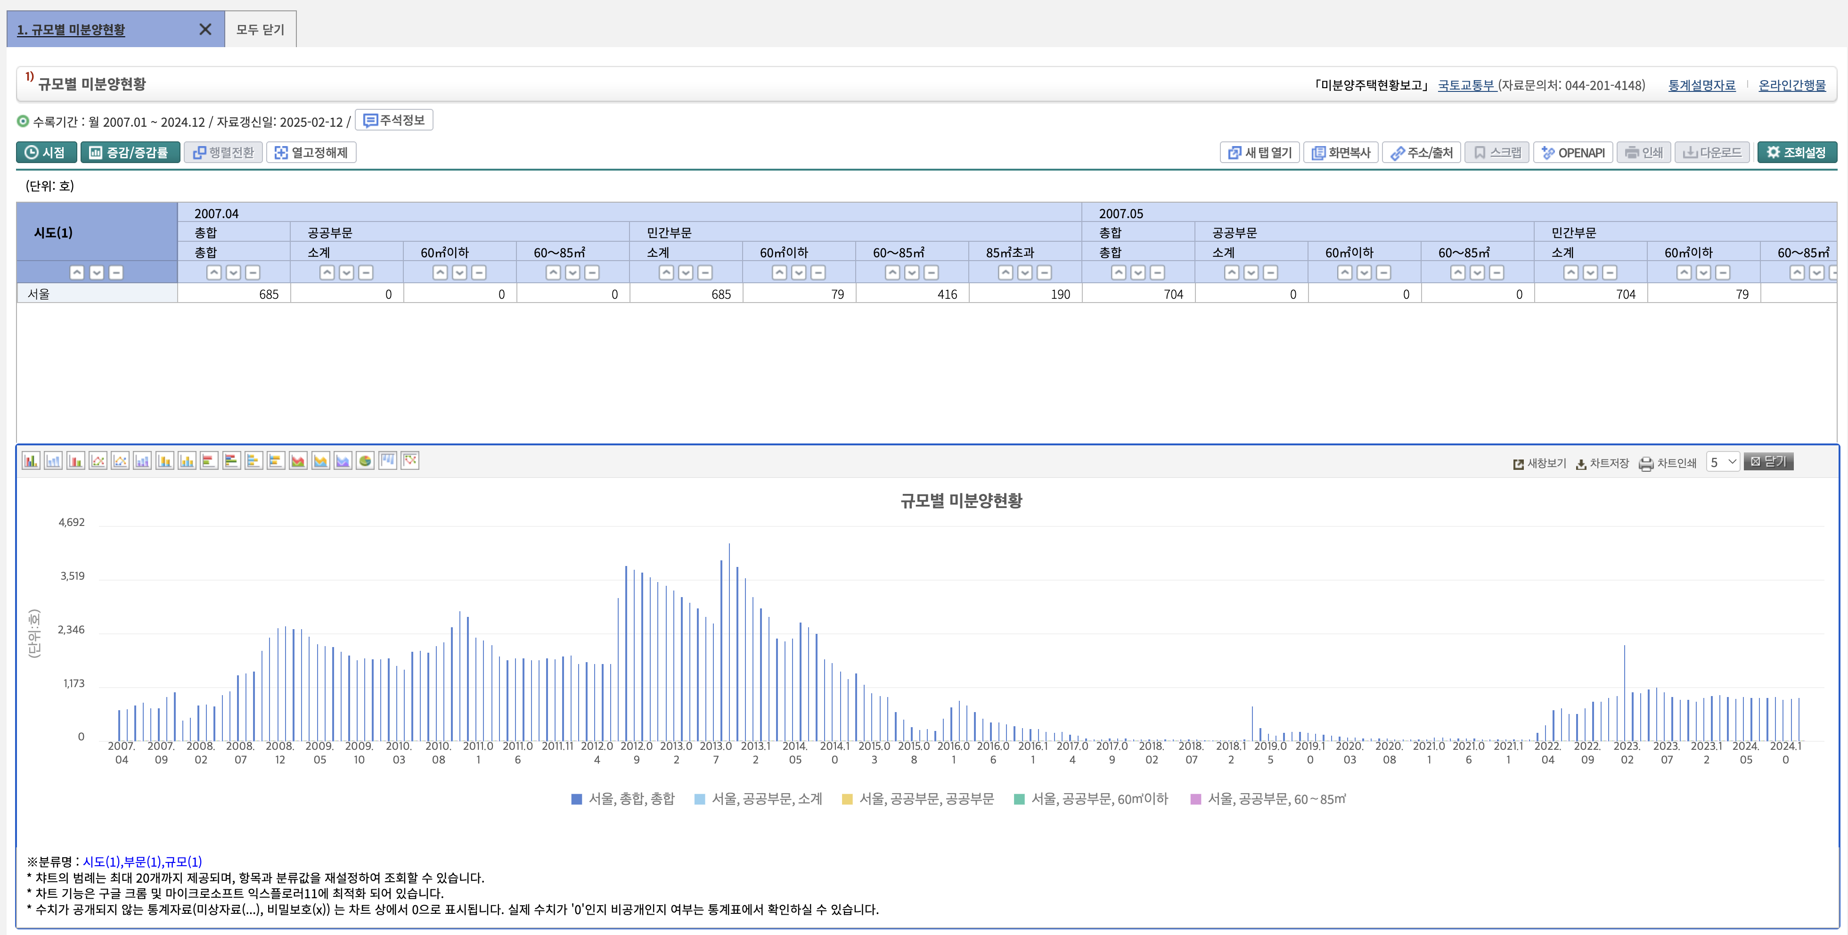Select the blue gradient column chart icon
The width and height of the screenshot is (1848, 935).
53,461
